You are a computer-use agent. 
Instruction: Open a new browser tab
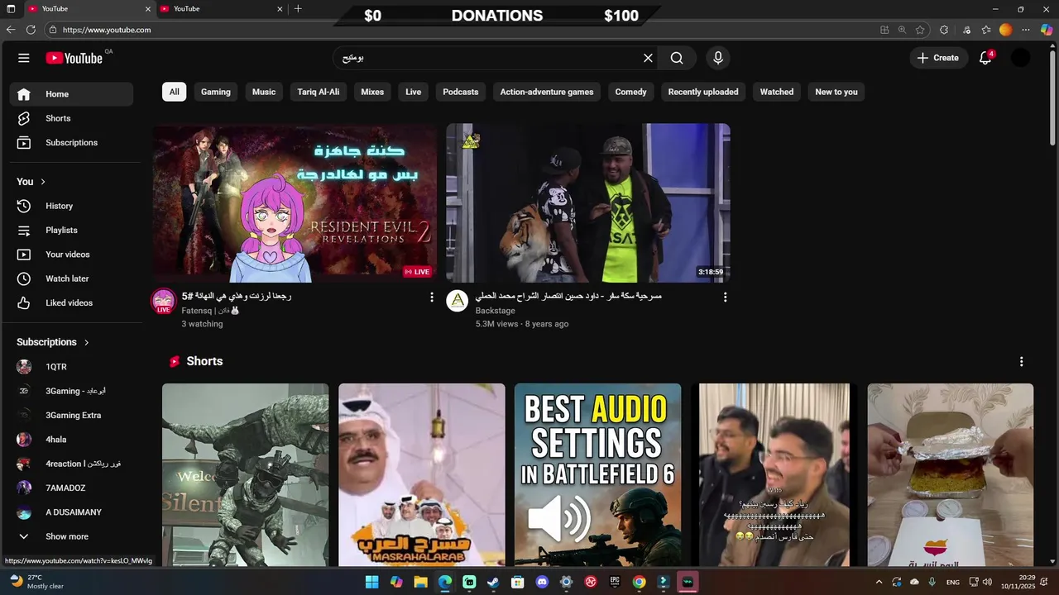(298, 8)
